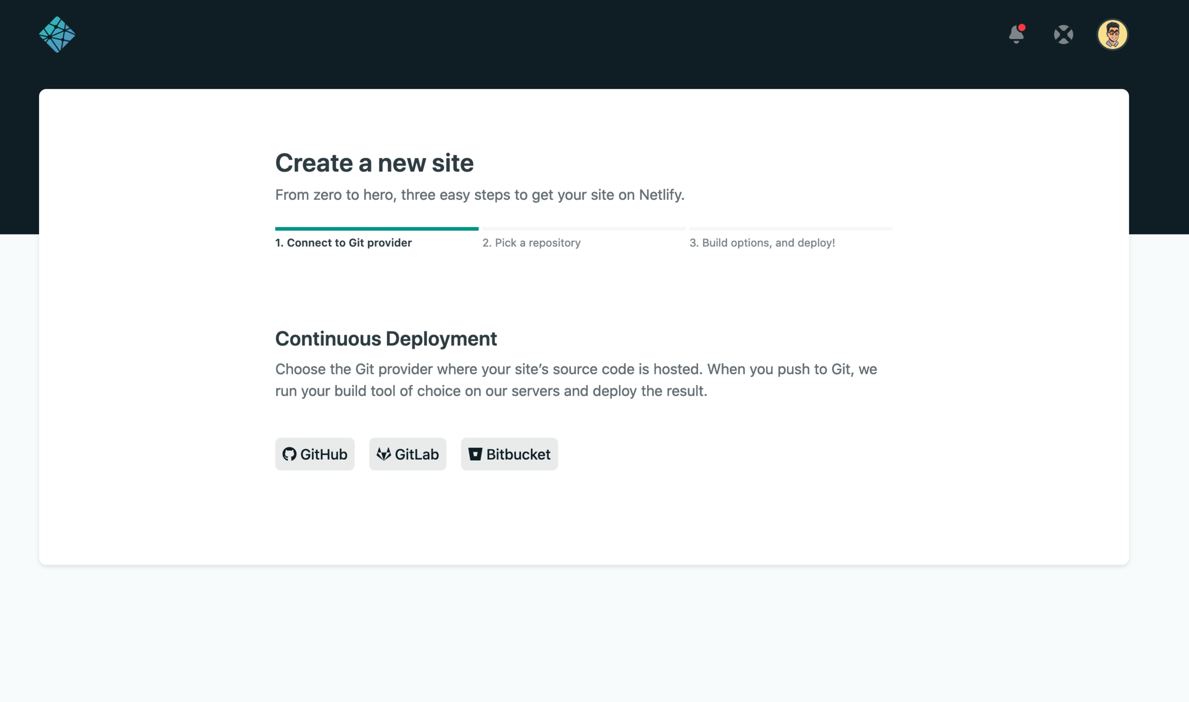The width and height of the screenshot is (1189, 702).
Task: Click the third gray progress segment
Action: tap(791, 229)
